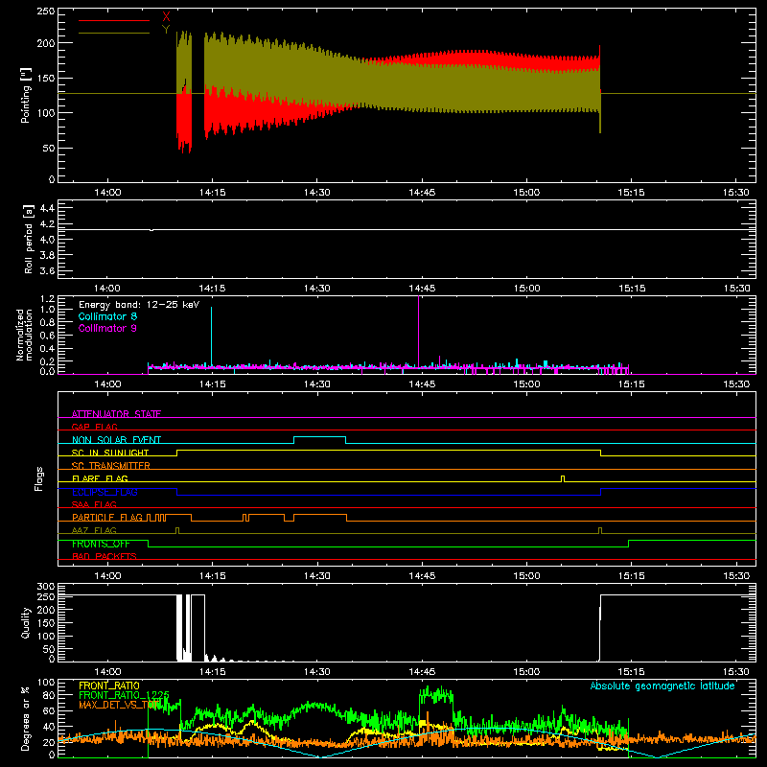The width and height of the screenshot is (767, 767).
Task: Click the 1.2 tick on modulation axis
Action: click(47, 298)
